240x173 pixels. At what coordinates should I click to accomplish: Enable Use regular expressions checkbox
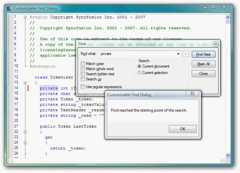83,87
